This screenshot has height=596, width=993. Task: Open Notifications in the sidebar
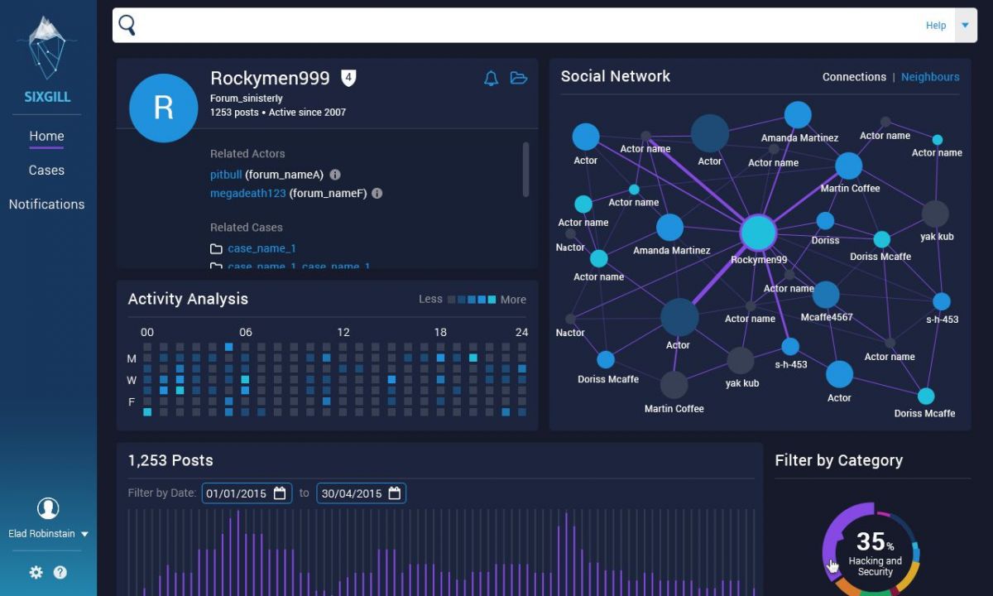click(46, 204)
